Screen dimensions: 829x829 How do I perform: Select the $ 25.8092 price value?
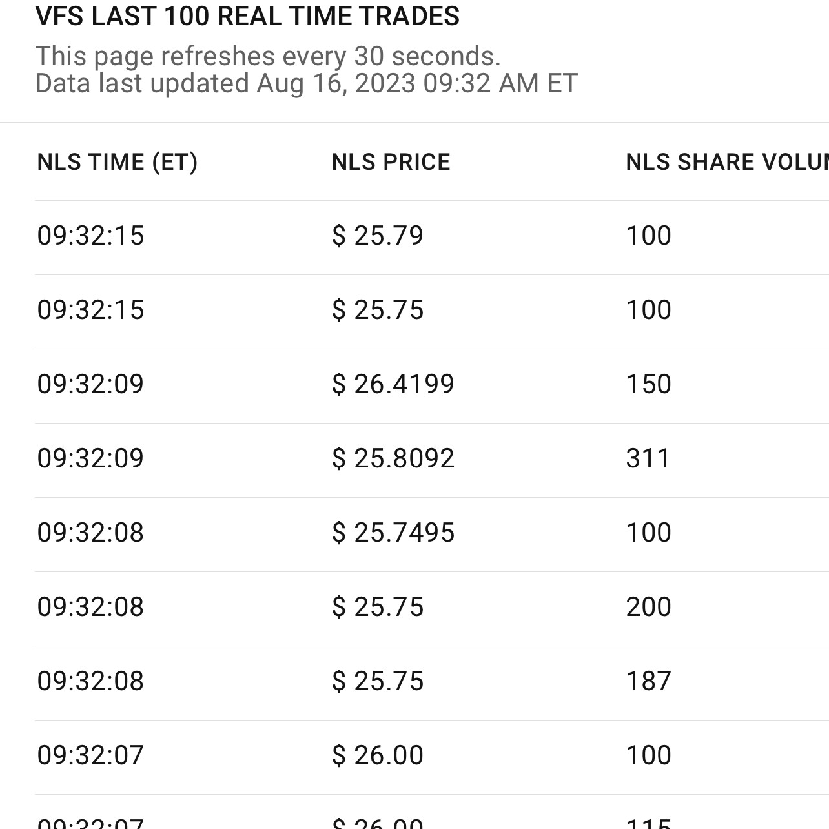(393, 458)
